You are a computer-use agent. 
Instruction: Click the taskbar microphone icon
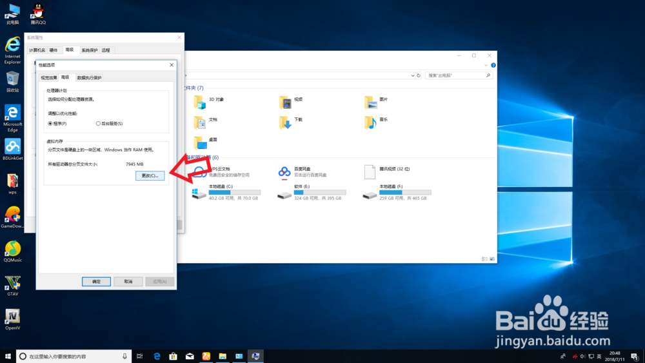[x=124, y=357]
